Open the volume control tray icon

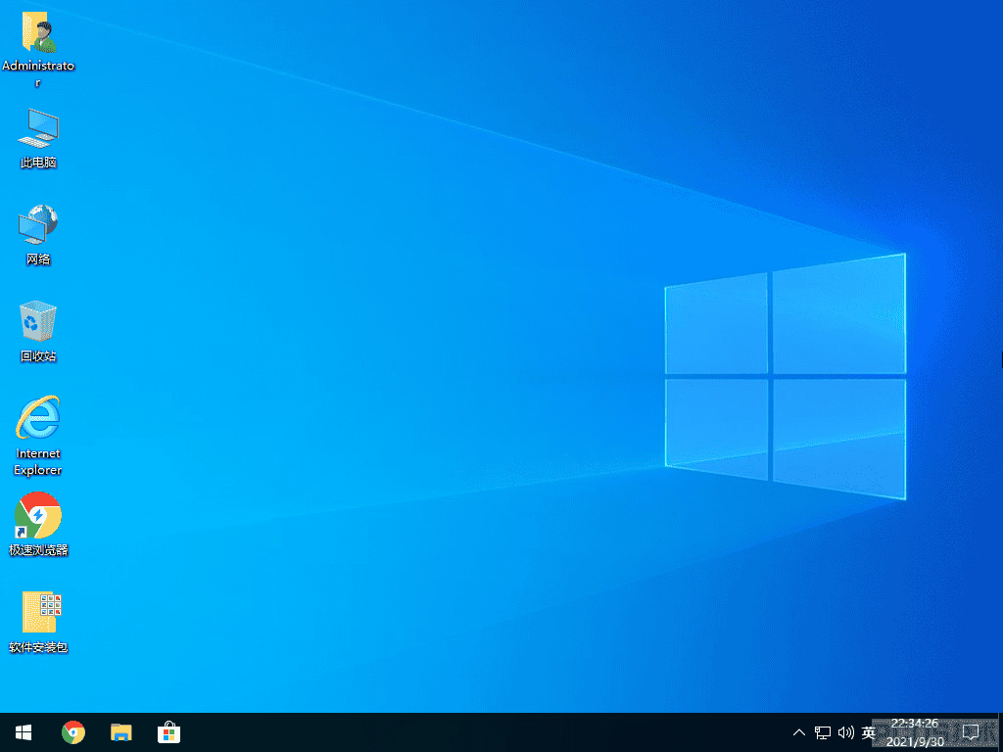tap(845, 732)
